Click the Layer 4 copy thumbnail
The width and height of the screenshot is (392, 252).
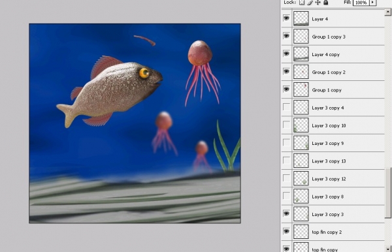(x=301, y=54)
